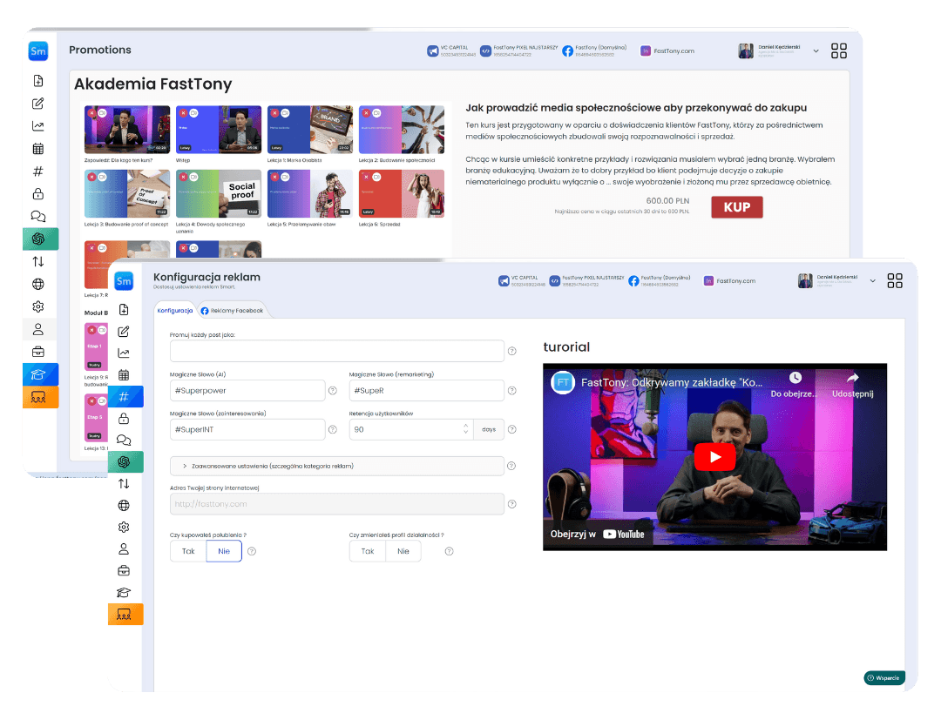Switch to the Konfiguracja tab

pyautogui.click(x=174, y=311)
